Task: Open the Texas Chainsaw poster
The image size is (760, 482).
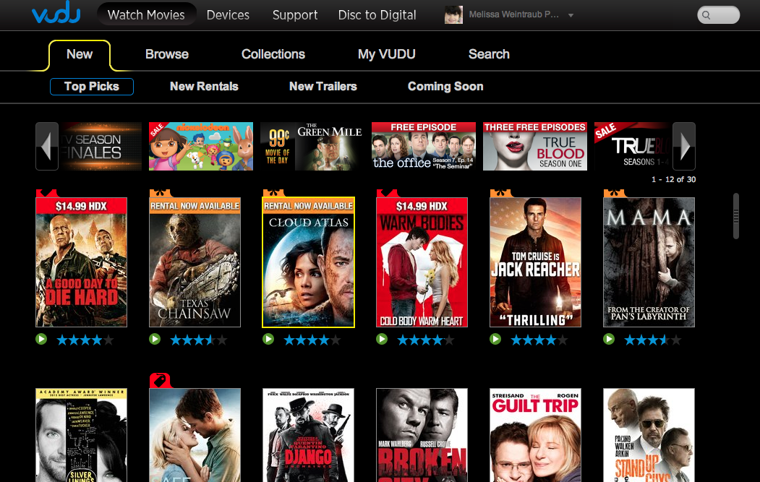Action: tap(195, 262)
